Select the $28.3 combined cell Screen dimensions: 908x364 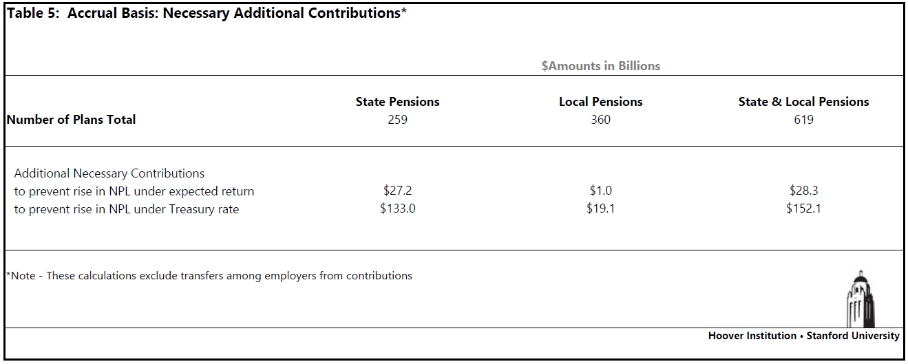click(803, 191)
